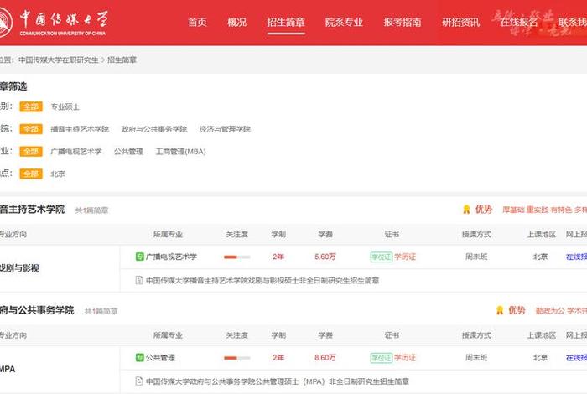This screenshot has height=394, width=587.
Task: Go to 院系专业 in the navigation
Action: pyautogui.click(x=344, y=23)
